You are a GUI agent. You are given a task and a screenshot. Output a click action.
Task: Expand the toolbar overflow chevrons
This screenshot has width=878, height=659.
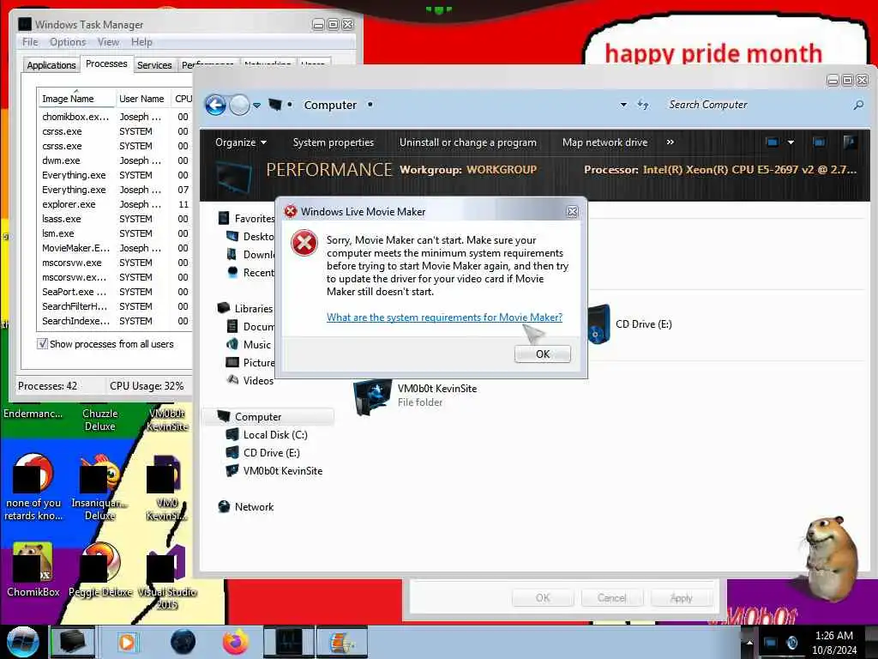(x=671, y=142)
